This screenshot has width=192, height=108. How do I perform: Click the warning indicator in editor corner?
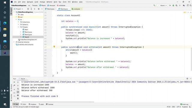185,12
